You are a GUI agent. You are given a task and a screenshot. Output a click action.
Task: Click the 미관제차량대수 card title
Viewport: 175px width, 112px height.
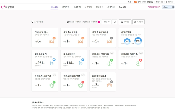pos(99,76)
